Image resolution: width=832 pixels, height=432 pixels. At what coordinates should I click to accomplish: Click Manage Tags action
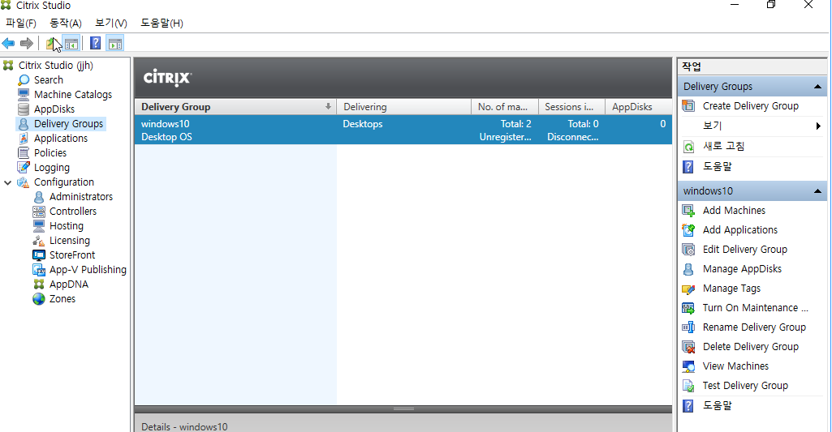pos(731,289)
